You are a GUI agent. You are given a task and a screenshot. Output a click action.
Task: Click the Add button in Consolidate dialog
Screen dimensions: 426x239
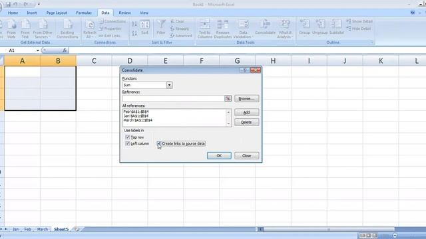coord(246,112)
